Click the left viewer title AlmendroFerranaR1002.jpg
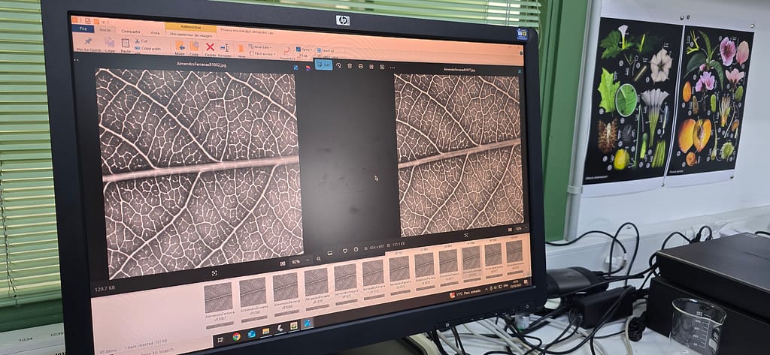Image resolution: width=770 pixels, height=355 pixels. [x=202, y=65]
